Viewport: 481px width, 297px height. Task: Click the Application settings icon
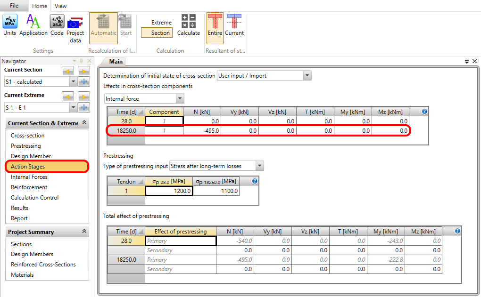[33, 25]
